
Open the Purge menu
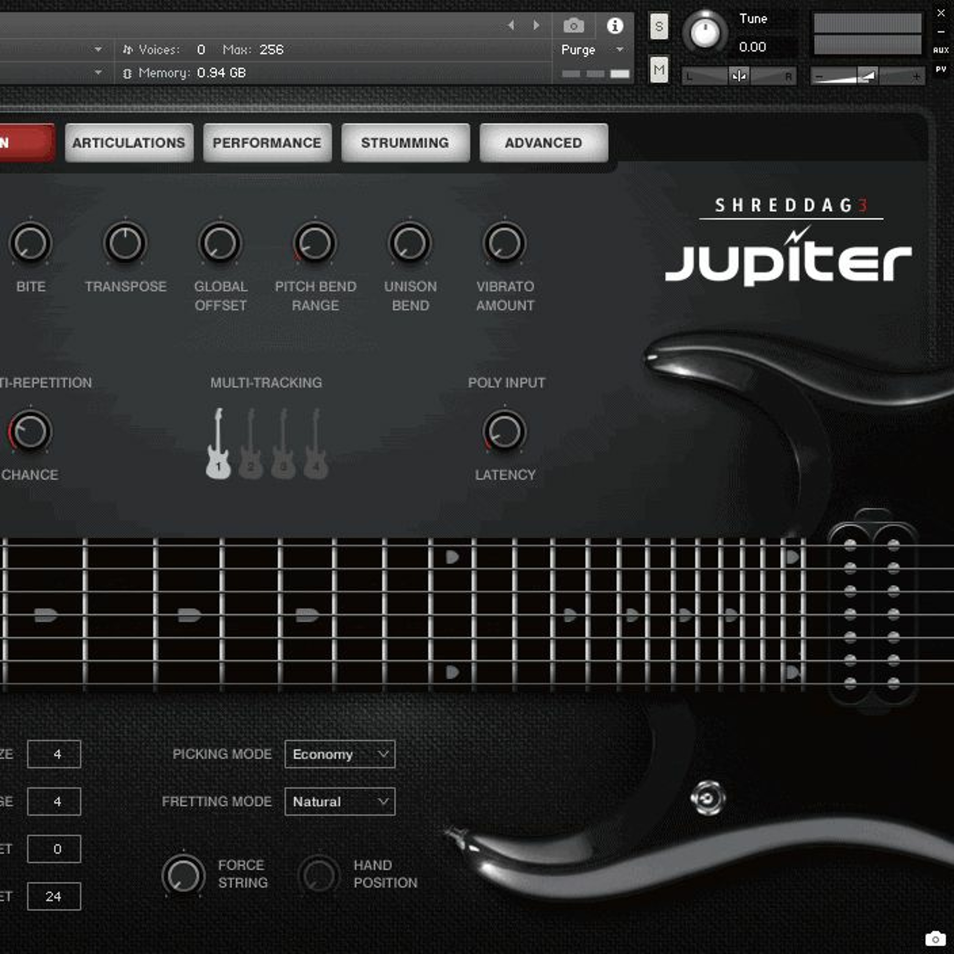(x=592, y=50)
